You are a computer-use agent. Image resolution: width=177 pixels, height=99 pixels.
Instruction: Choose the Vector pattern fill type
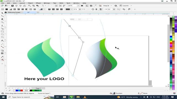[x=15, y=9]
